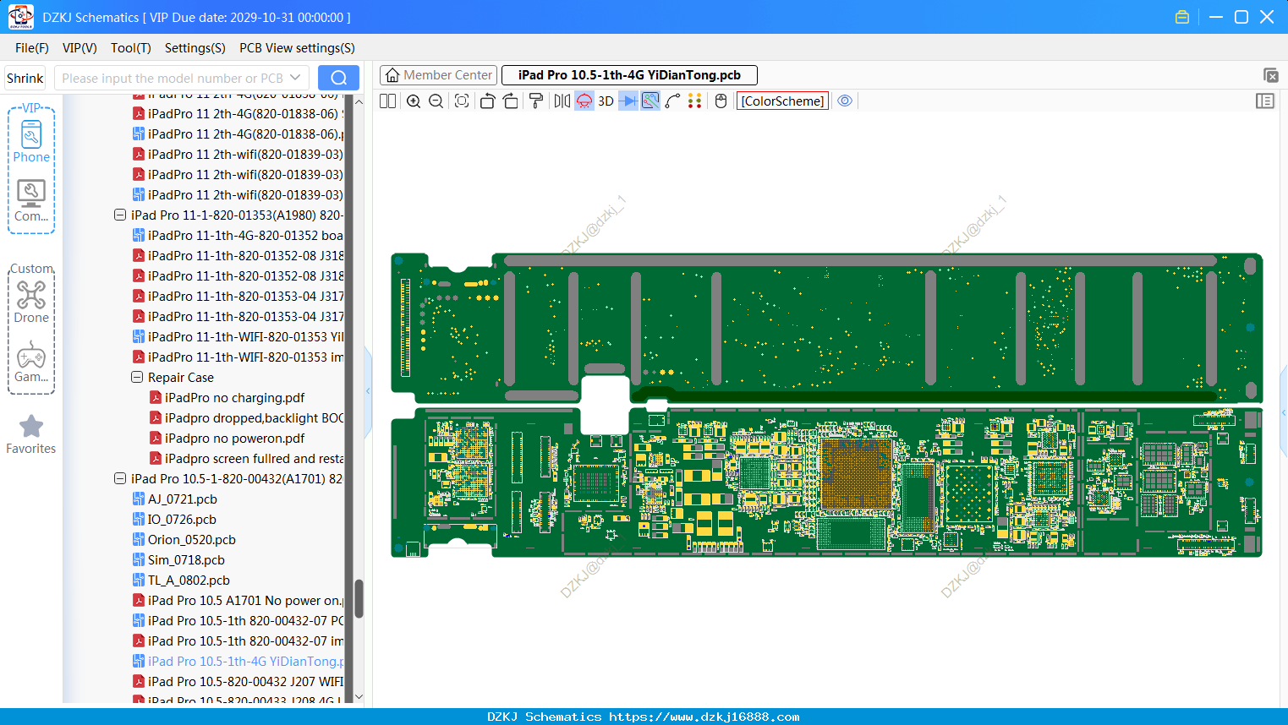Toggle the red net highlight icon
This screenshot has height=725, width=1288.
[x=584, y=101]
